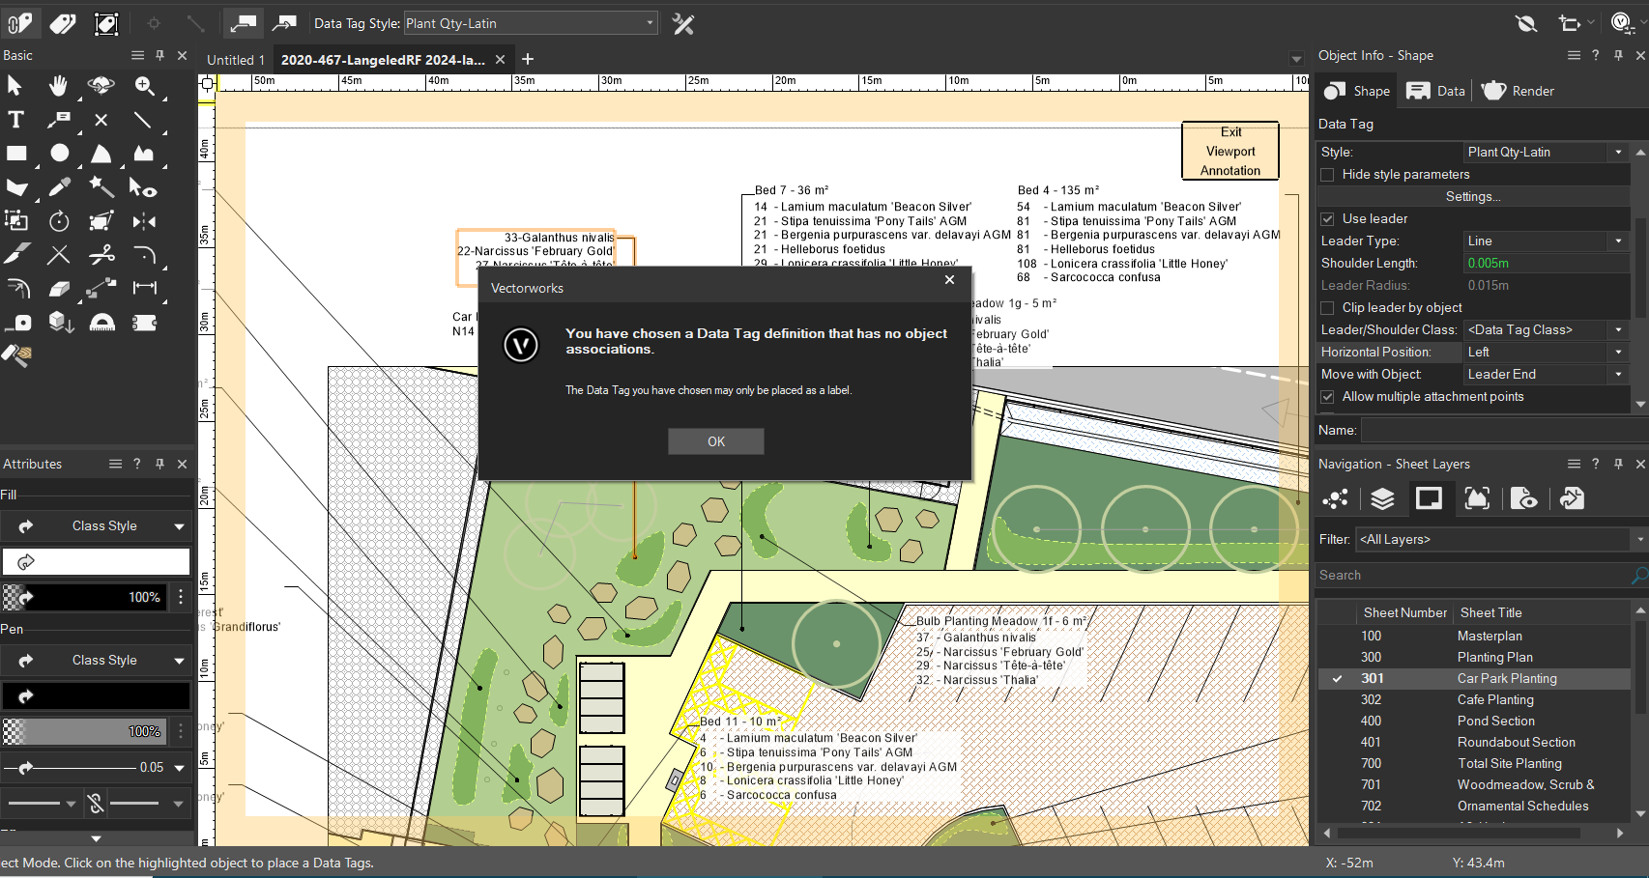Uncheck the Use leader checkbox
Image resolution: width=1649 pixels, height=878 pixels.
[x=1328, y=219]
